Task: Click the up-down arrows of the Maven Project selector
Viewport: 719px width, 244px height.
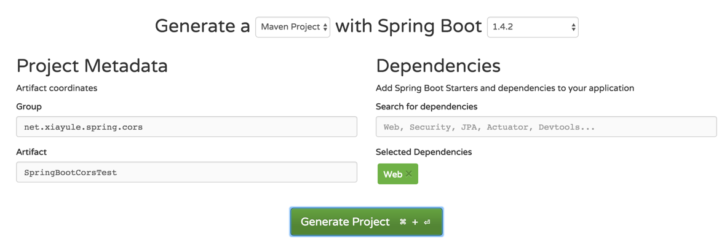Action: tap(325, 28)
